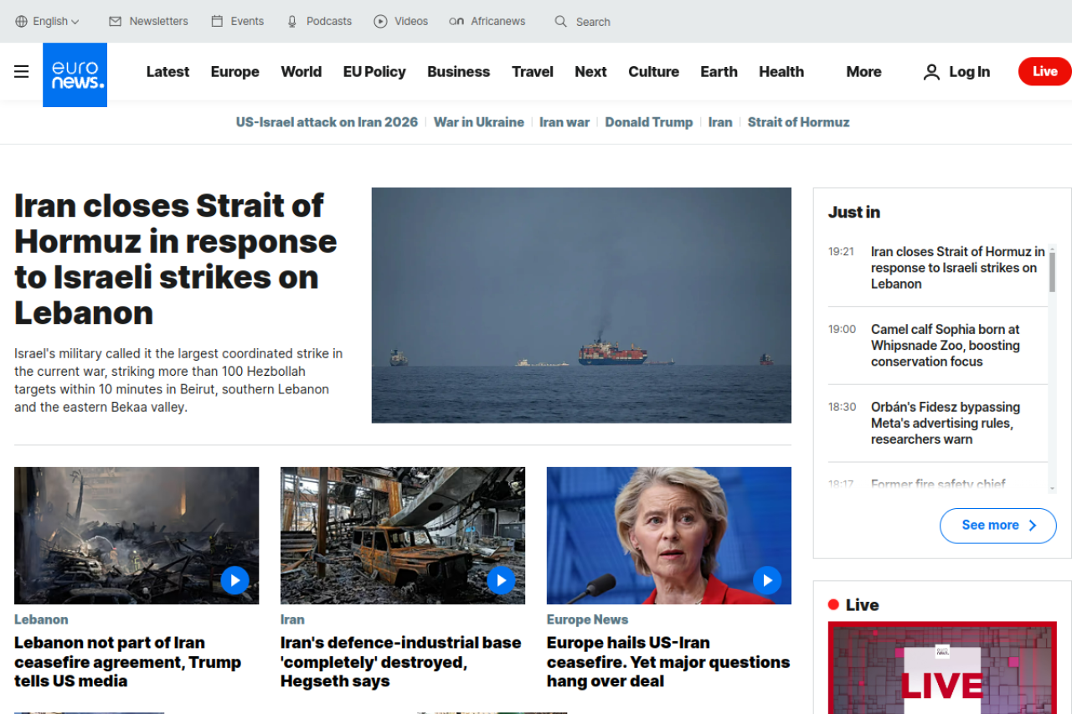Click the Euronews logo
This screenshot has width=1072, height=714.
[x=75, y=74]
